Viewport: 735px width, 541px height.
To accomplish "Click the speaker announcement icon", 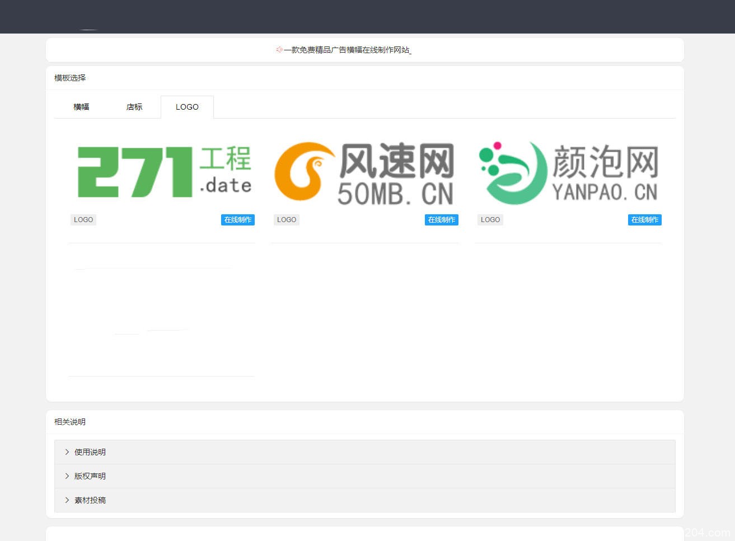I will [x=279, y=50].
